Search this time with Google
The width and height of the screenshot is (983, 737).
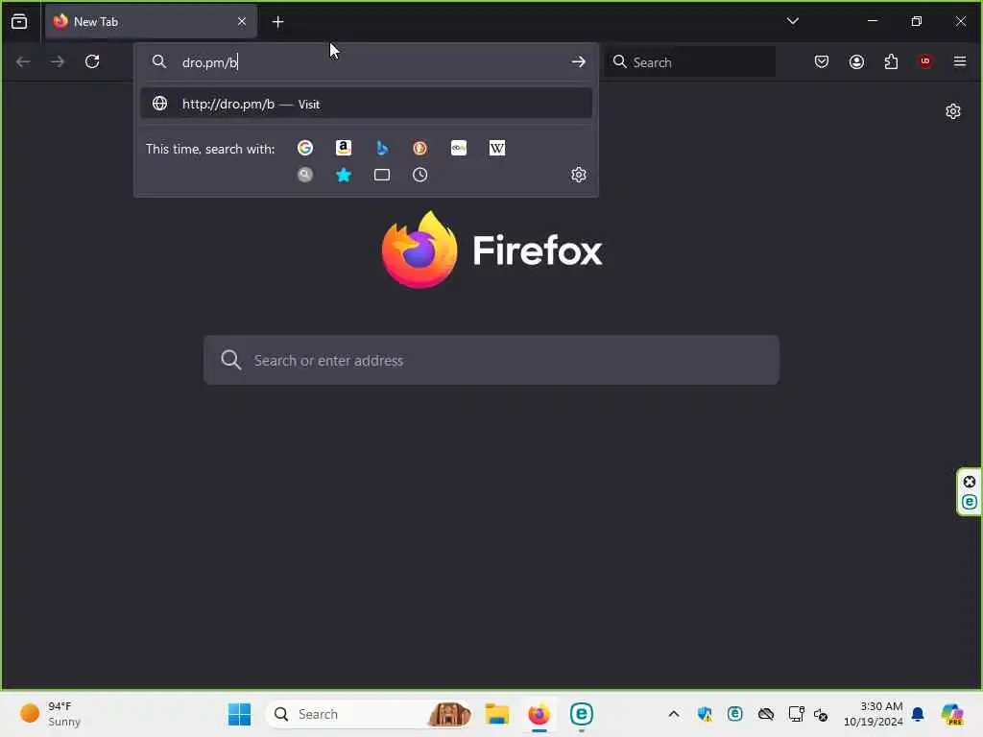305,148
